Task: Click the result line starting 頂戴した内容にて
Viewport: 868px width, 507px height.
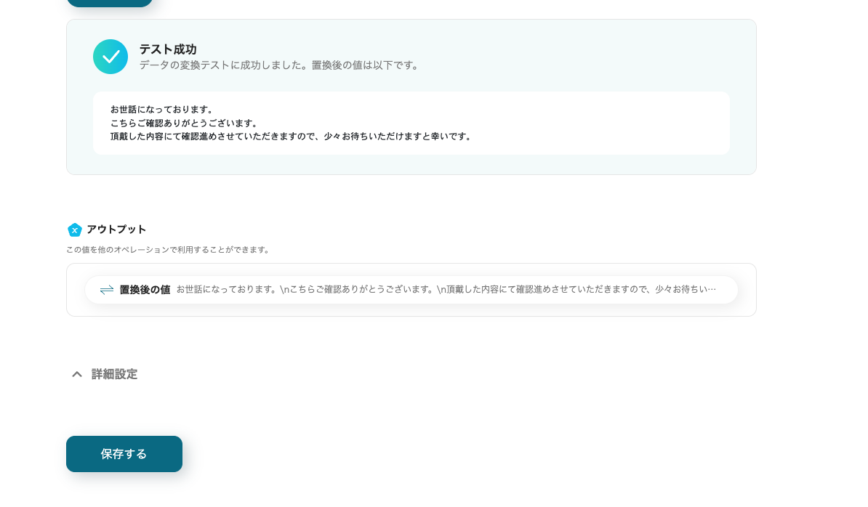Action: click(292, 136)
